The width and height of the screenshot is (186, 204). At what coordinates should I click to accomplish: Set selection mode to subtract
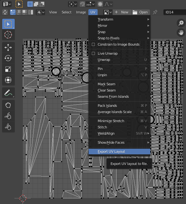tap(42, 4)
